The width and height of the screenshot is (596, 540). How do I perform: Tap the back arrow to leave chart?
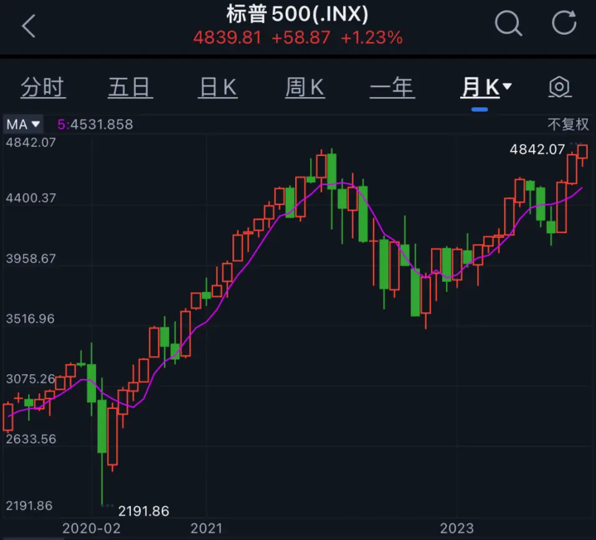tap(29, 26)
